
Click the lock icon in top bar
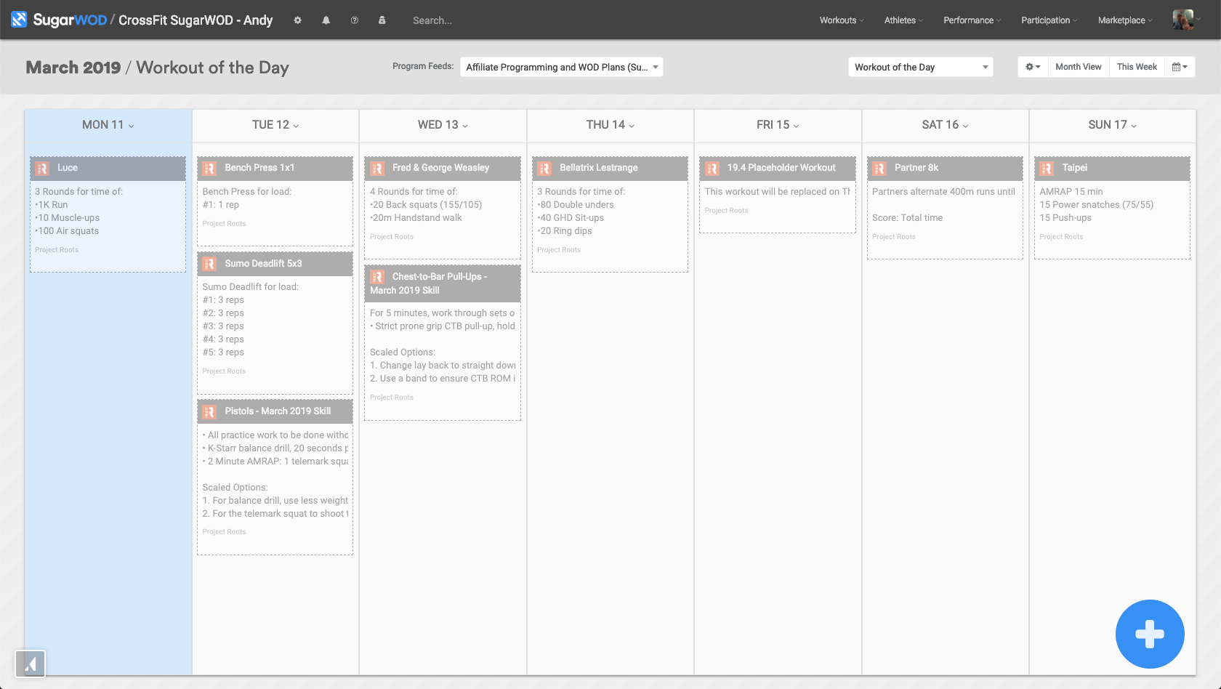382,20
